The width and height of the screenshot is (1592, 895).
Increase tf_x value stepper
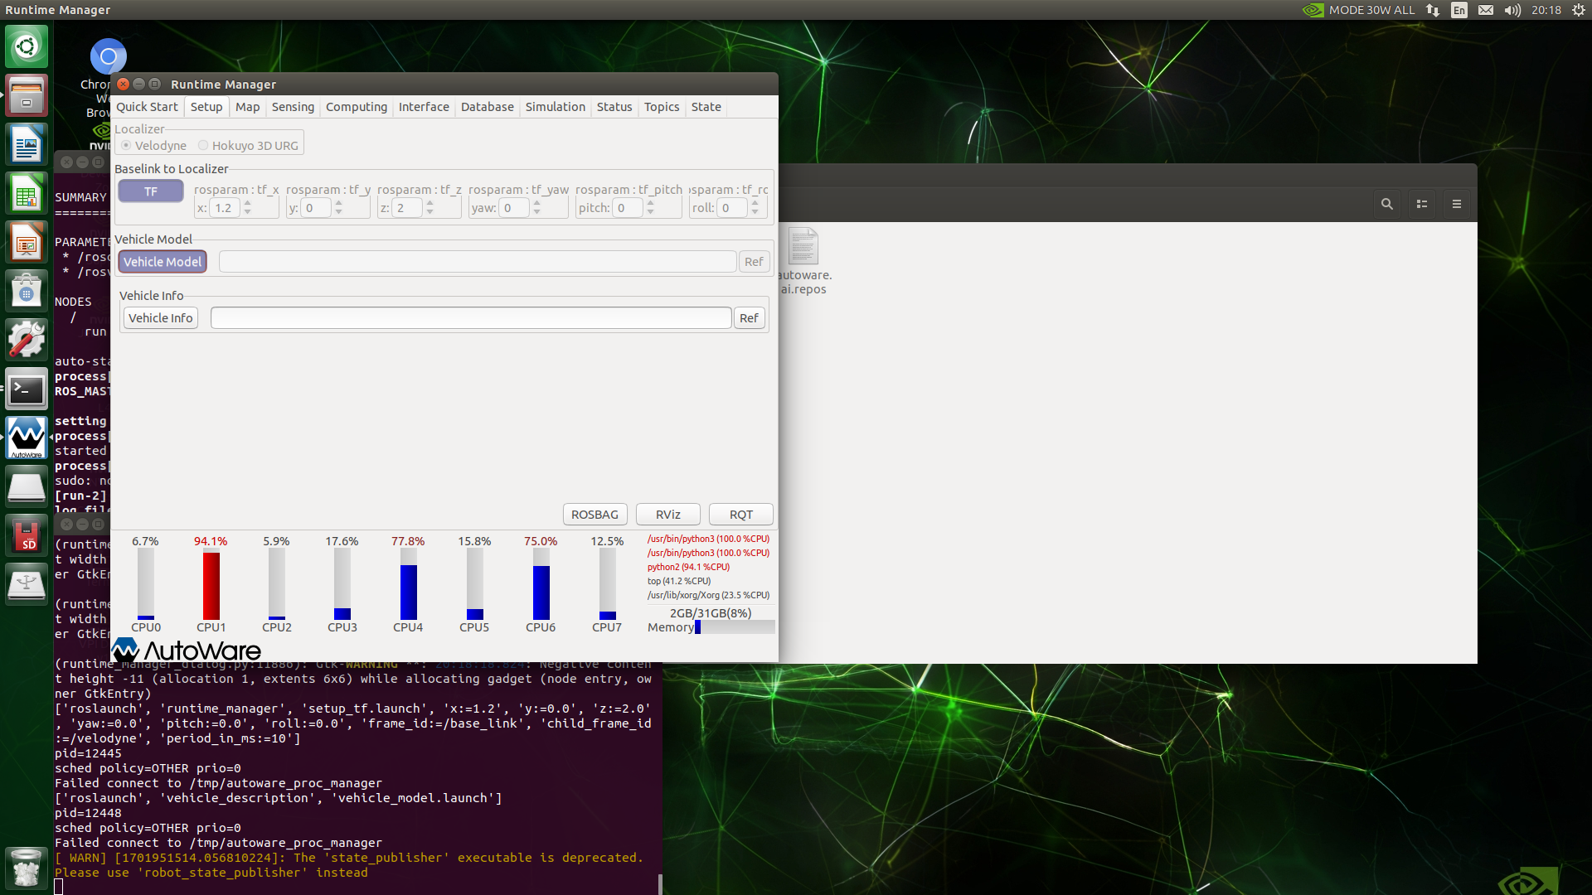247,203
